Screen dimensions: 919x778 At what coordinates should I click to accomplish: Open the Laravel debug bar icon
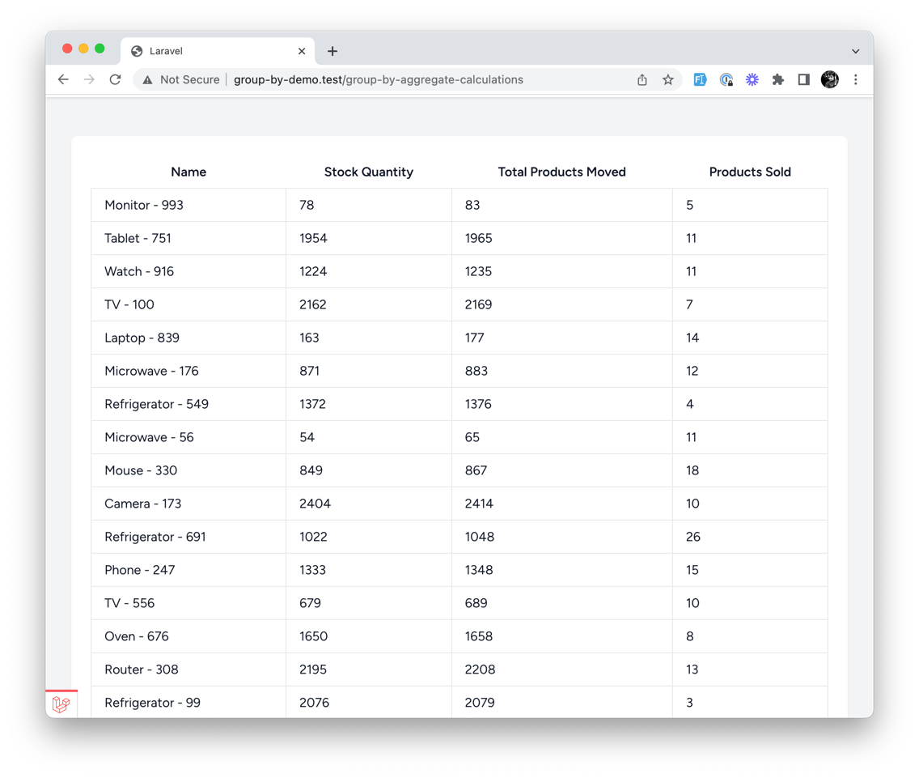click(x=61, y=704)
